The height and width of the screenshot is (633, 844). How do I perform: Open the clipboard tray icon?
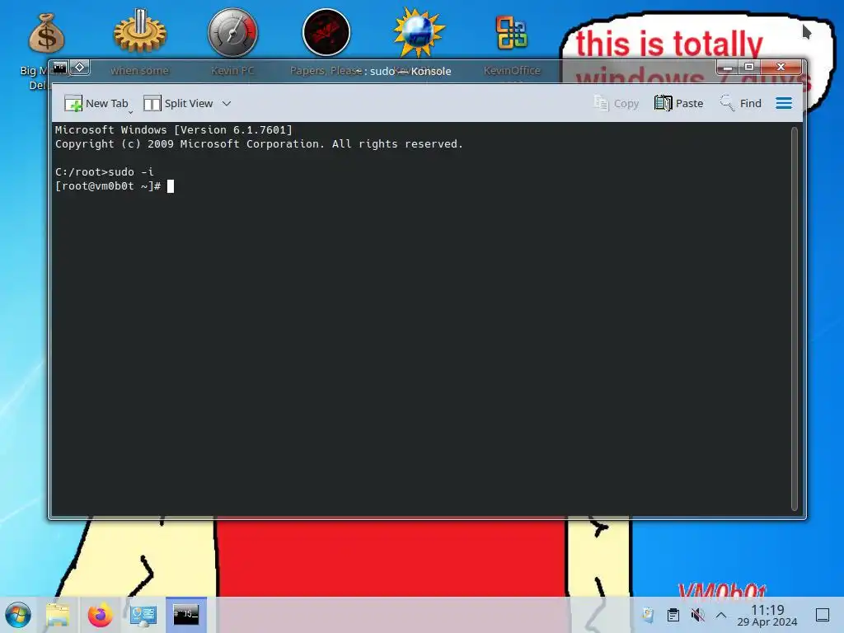pyautogui.click(x=673, y=615)
